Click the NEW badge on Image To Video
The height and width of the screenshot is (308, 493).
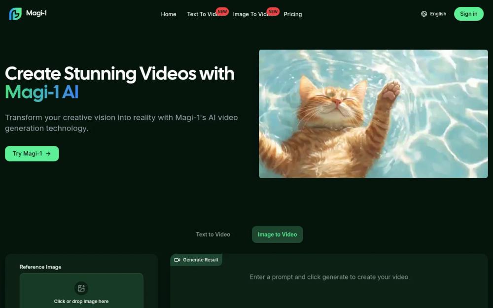(273, 12)
